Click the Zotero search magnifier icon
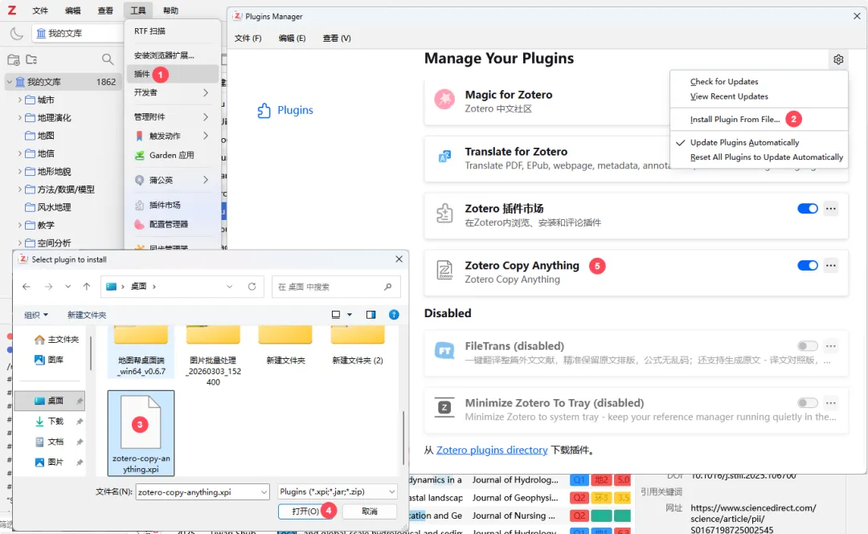This screenshot has width=868, height=534. (x=108, y=59)
